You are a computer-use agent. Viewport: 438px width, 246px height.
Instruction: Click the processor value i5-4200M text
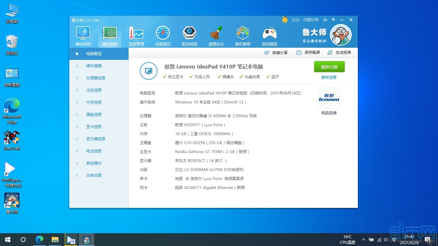pyautogui.click(x=216, y=116)
